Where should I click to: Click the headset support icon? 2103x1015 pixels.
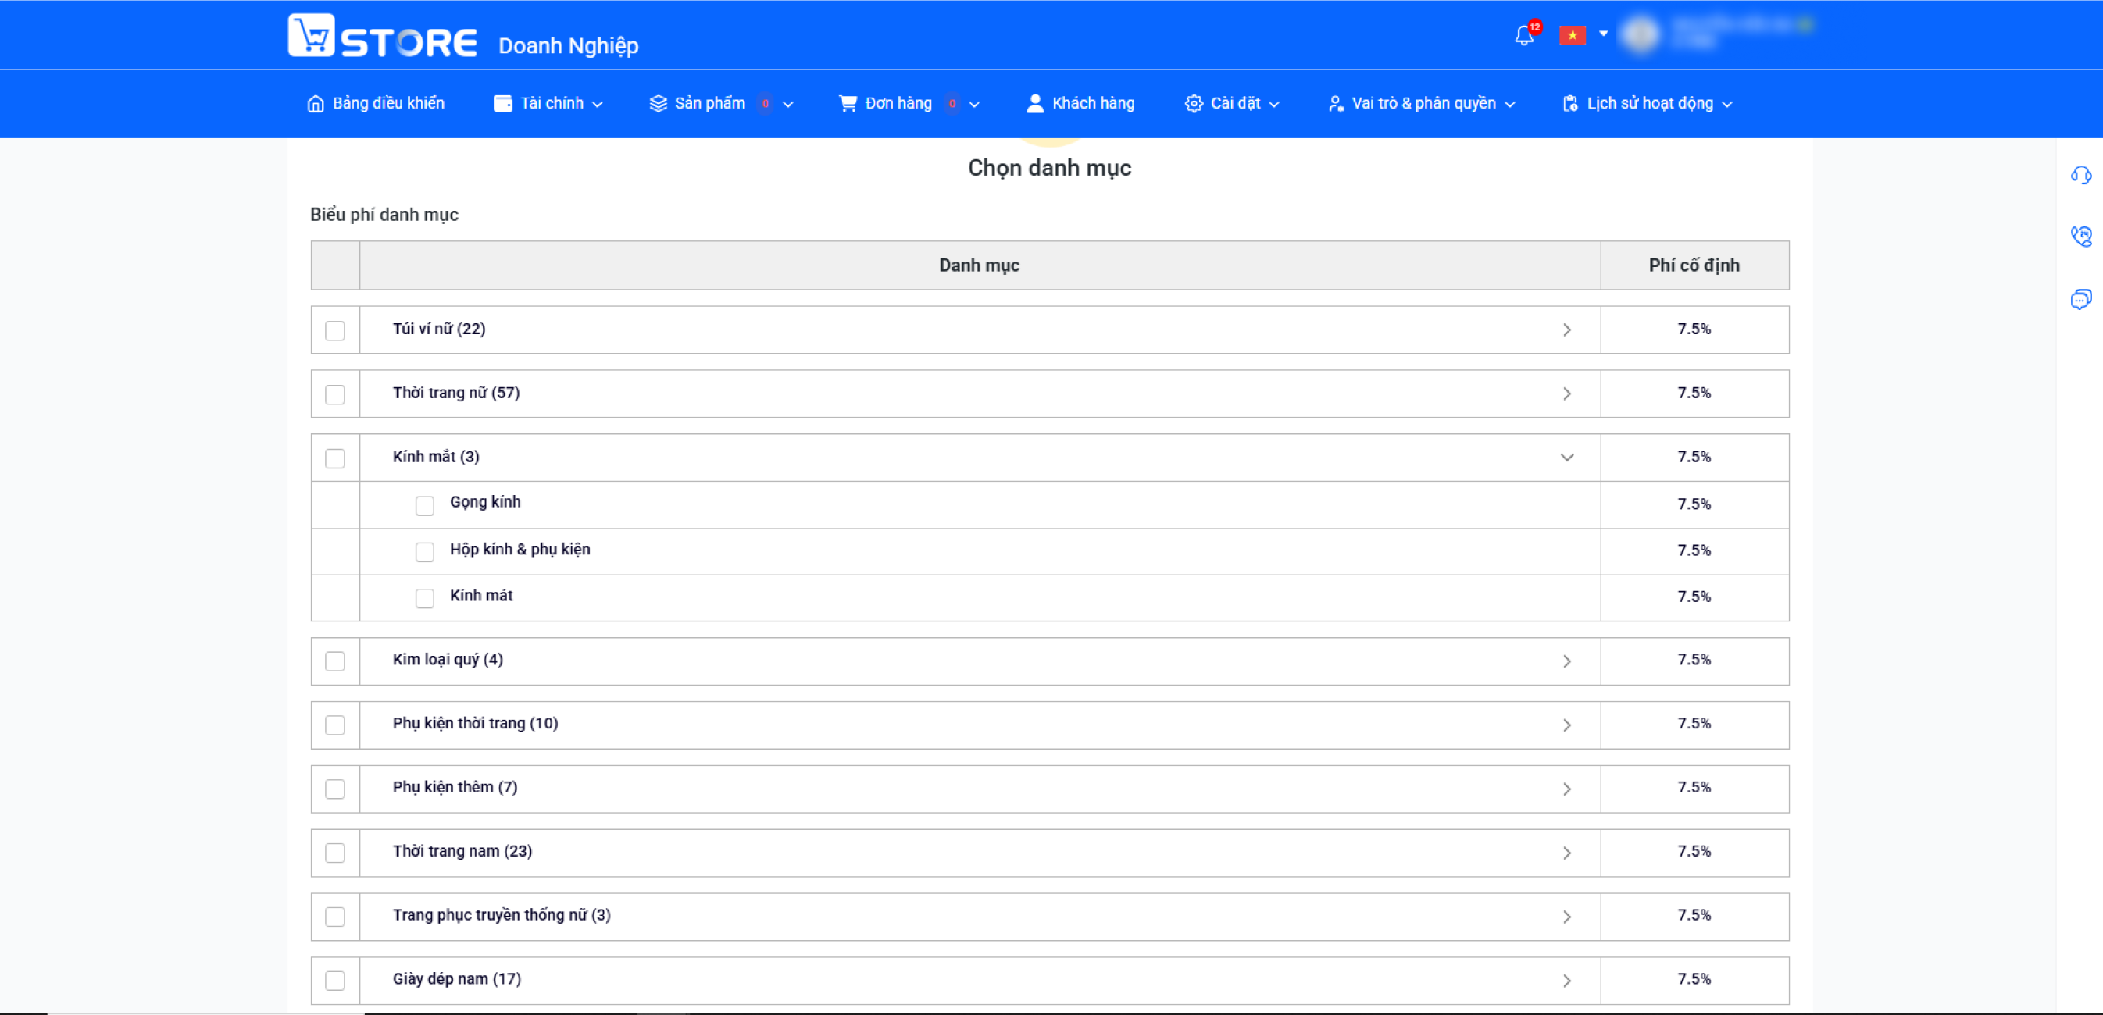[2081, 175]
